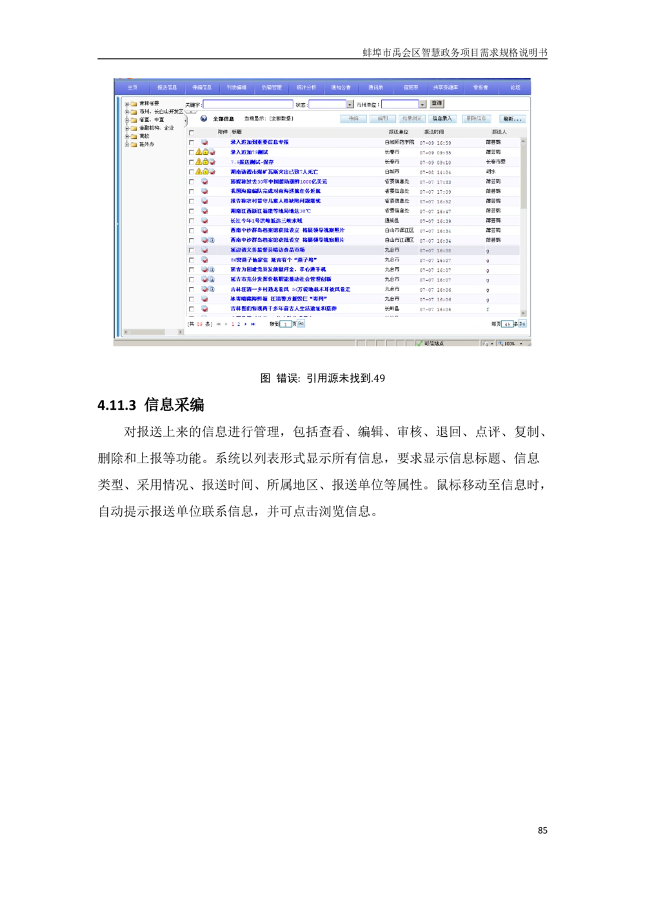Click the warning triangle icon on 湖南涟源市煤矿 row
The image size is (645, 913).
199,172
